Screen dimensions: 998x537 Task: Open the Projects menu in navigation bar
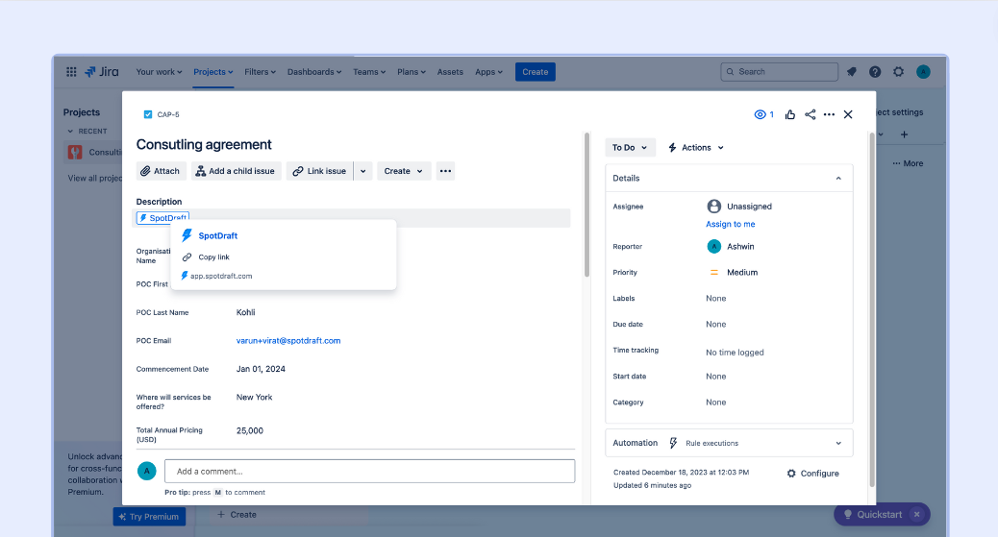pos(213,72)
